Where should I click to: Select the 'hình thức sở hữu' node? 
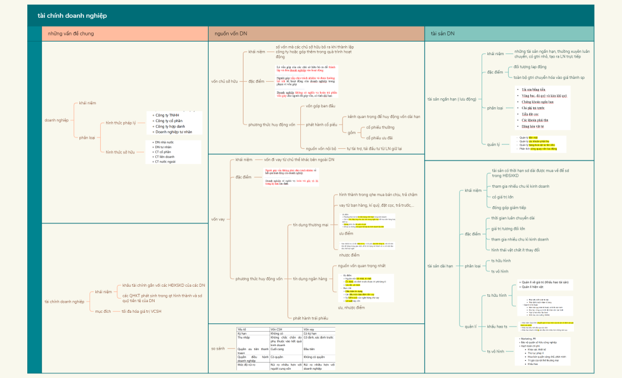(120, 152)
